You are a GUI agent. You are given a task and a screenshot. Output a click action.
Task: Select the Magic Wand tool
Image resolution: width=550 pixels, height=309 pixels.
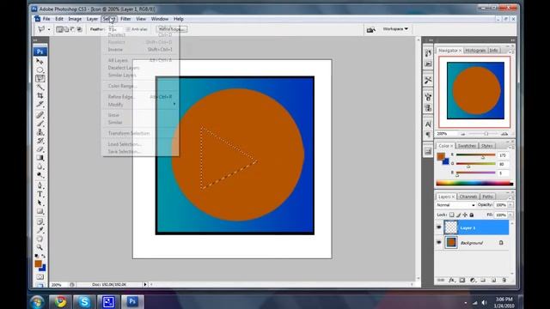pyautogui.click(x=40, y=87)
